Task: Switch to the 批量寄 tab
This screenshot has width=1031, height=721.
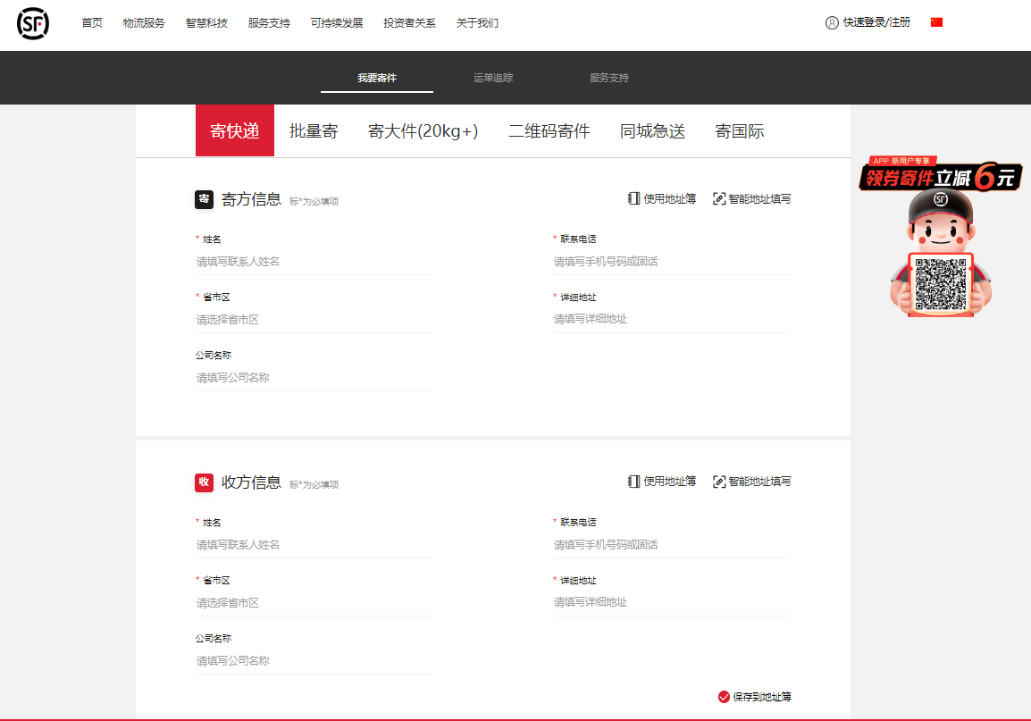Action: pos(314,131)
